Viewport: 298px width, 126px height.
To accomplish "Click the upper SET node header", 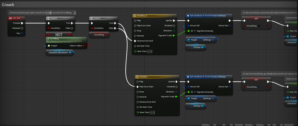I will [x=256, y=19].
